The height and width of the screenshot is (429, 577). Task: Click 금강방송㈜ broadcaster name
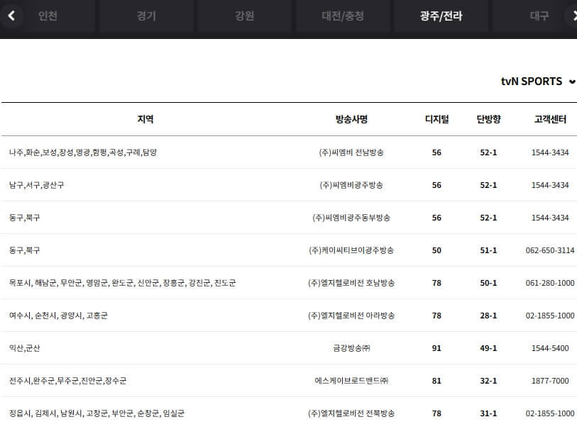click(351, 348)
